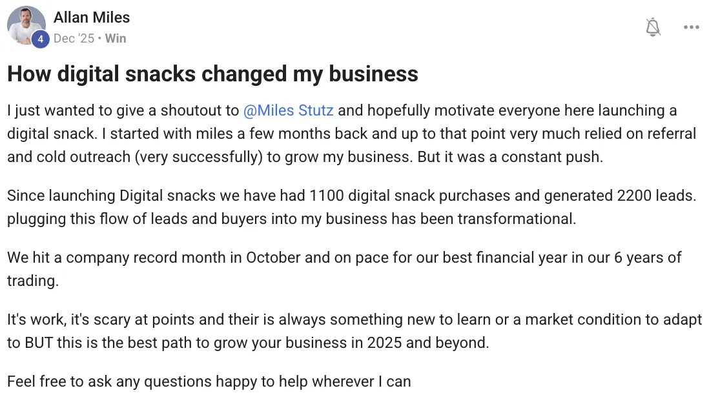Image resolution: width=709 pixels, height=395 pixels.
Task: Click the post title about digital snacks
Action: [x=212, y=74]
